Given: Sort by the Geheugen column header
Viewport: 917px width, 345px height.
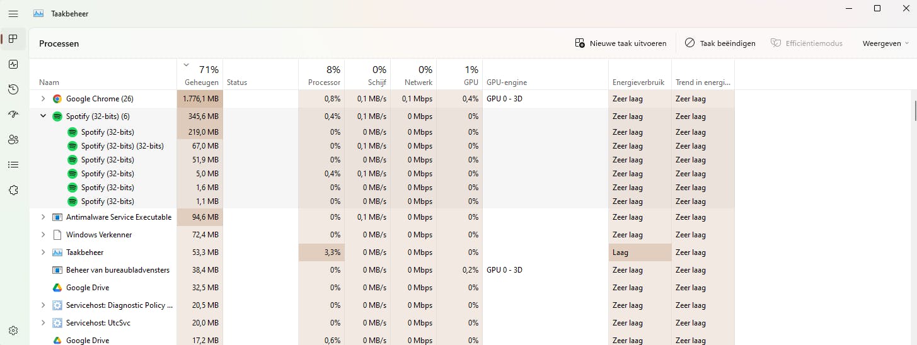Looking at the screenshot, I should click(201, 82).
